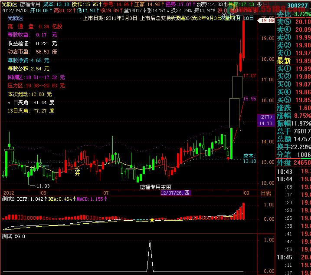Screen dimensions: 311x275
Task: Open the 测试2 MACD indicator name
Action: (x=8, y=199)
